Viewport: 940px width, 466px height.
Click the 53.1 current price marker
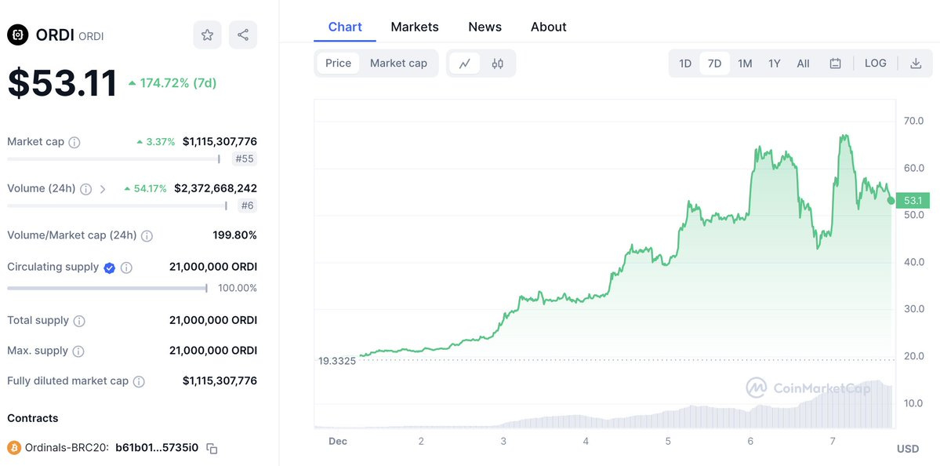[912, 200]
